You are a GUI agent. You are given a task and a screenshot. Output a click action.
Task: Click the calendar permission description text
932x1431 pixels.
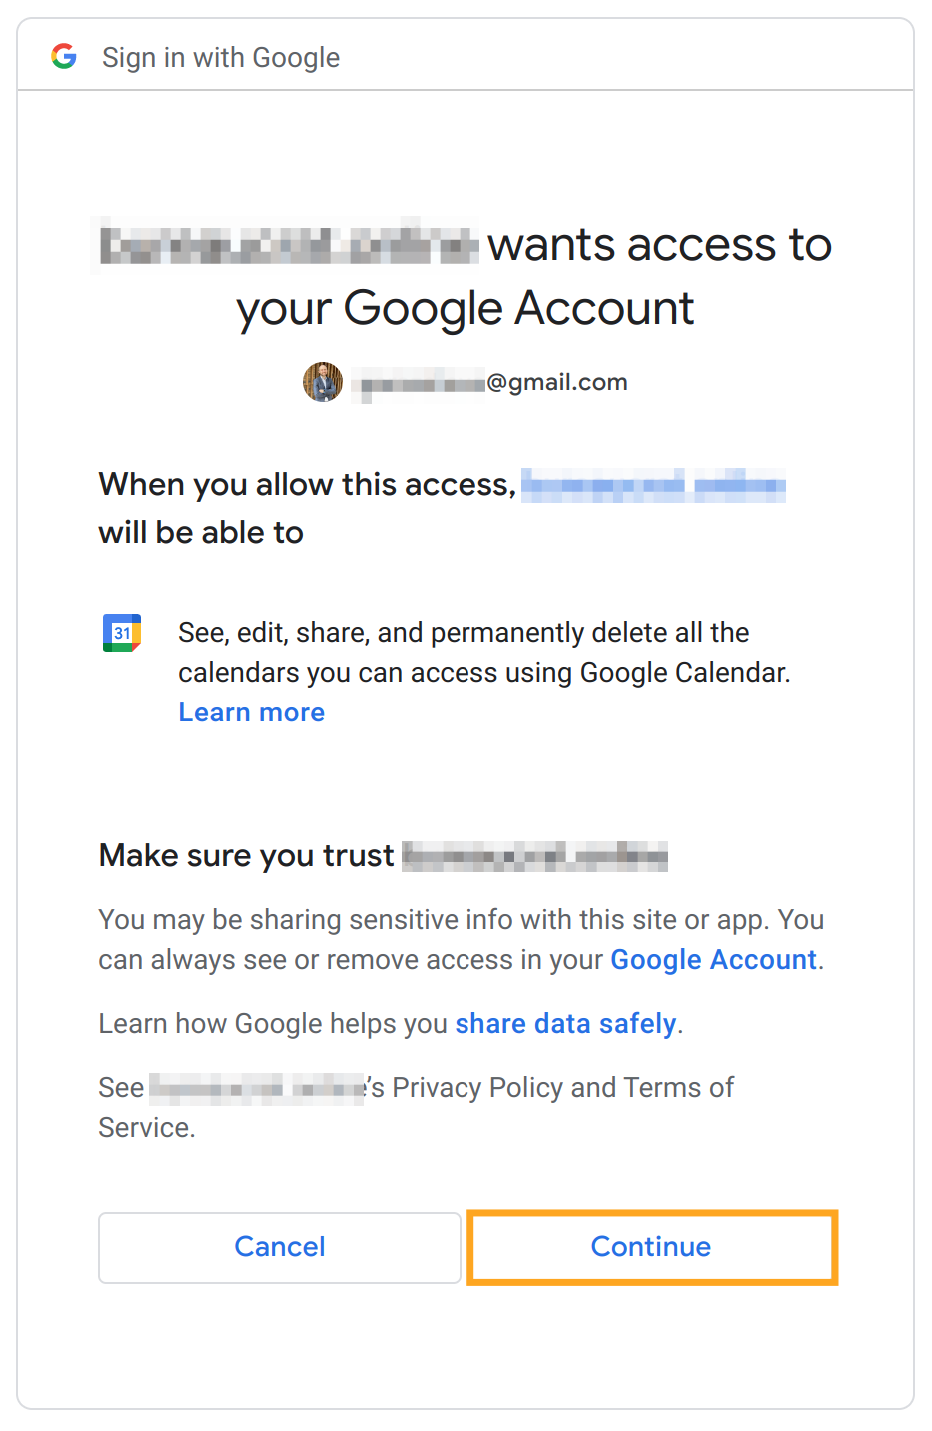coord(483,652)
